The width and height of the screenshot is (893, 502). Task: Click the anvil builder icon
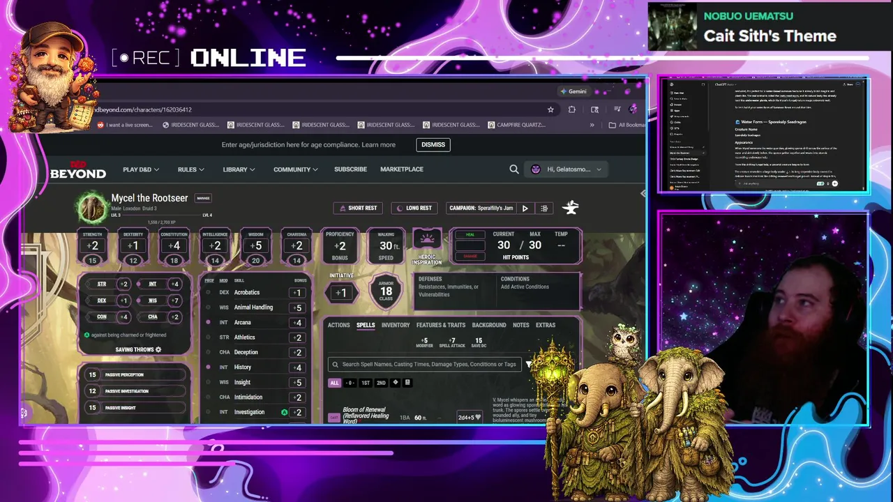click(571, 207)
